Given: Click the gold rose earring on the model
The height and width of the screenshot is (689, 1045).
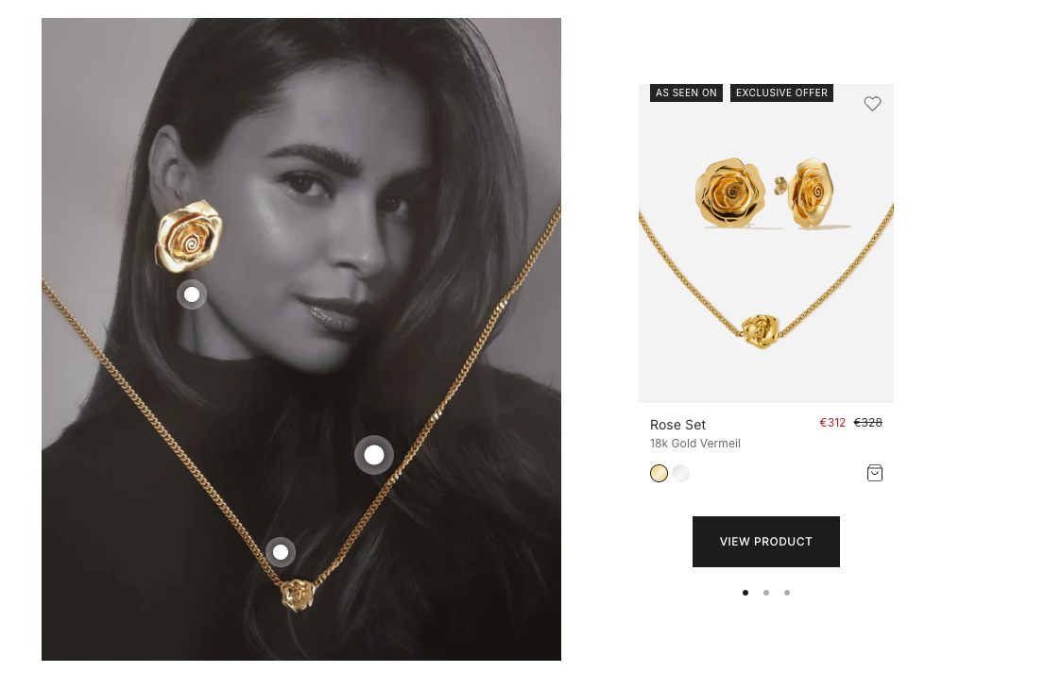Looking at the screenshot, I should [189, 236].
